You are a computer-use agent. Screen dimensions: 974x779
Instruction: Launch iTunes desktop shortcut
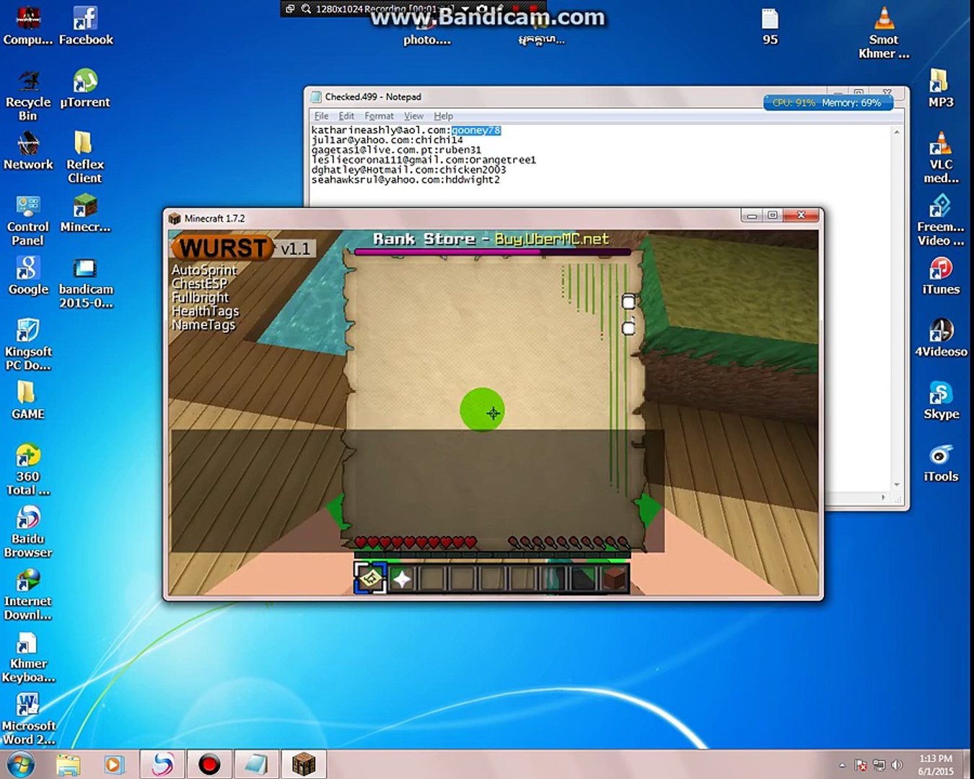click(941, 276)
